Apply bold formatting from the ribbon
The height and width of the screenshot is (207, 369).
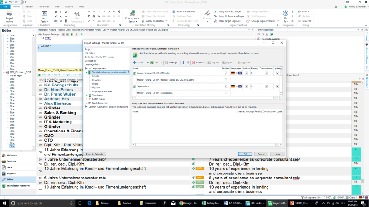click(x=56, y=12)
